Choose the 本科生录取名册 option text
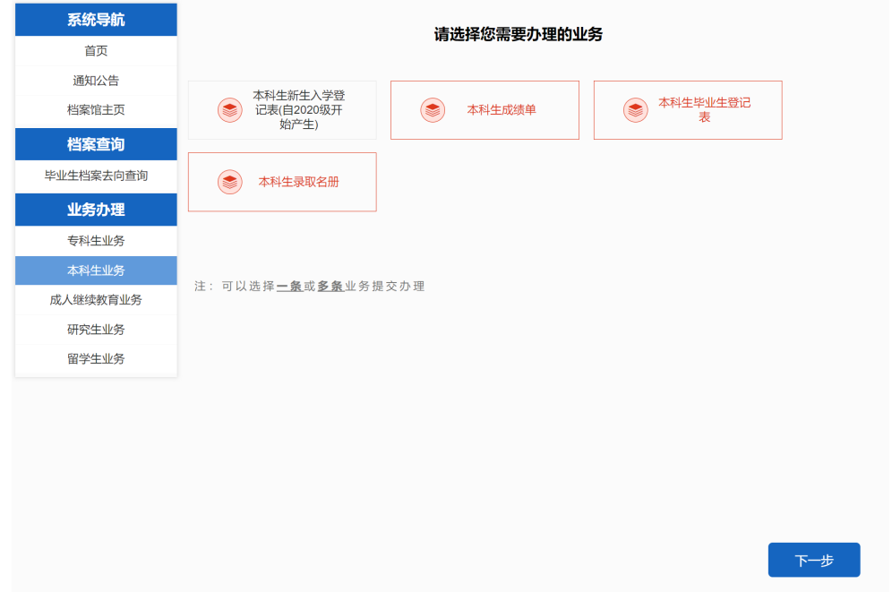Image resolution: width=892 pixels, height=592 pixels. tap(298, 182)
